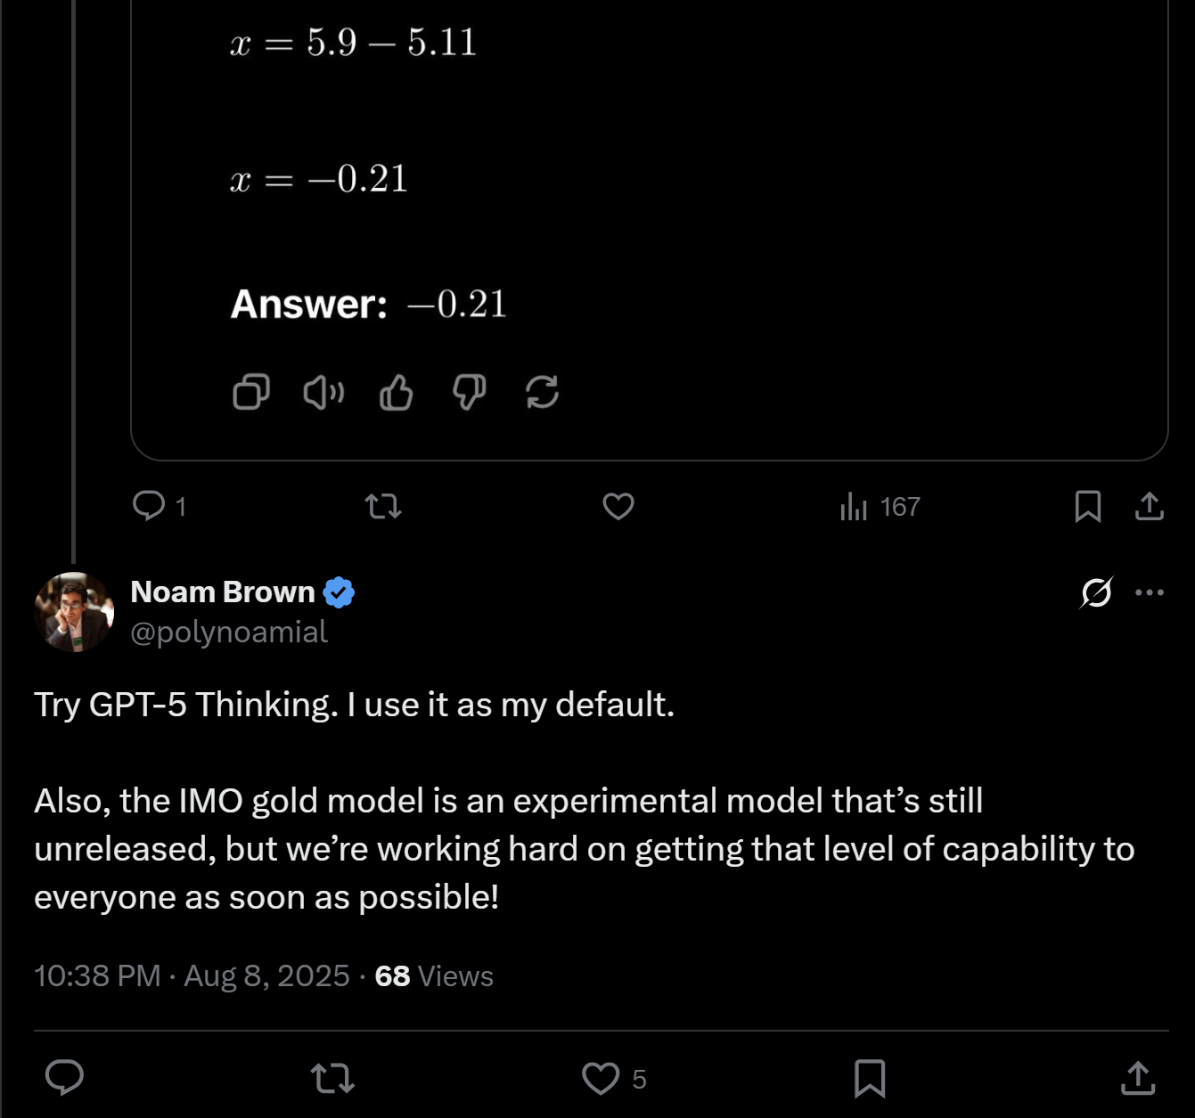
Task: Reply to the parent tweet with 1 reply
Action: [x=149, y=506]
